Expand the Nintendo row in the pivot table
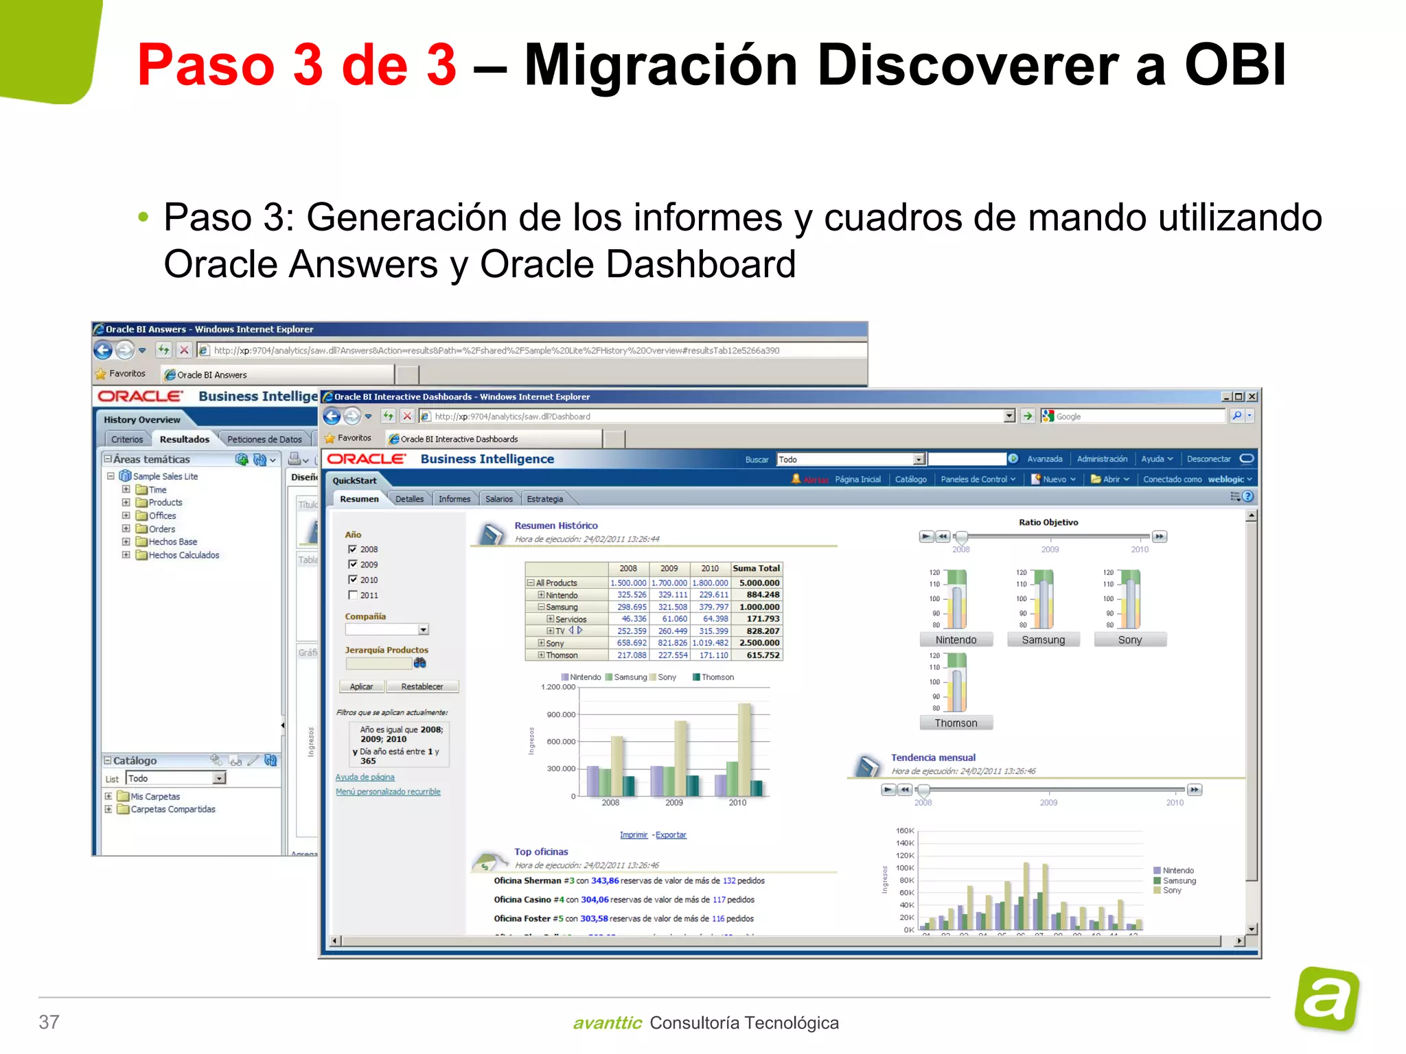The width and height of the screenshot is (1406, 1054). pyautogui.click(x=541, y=595)
